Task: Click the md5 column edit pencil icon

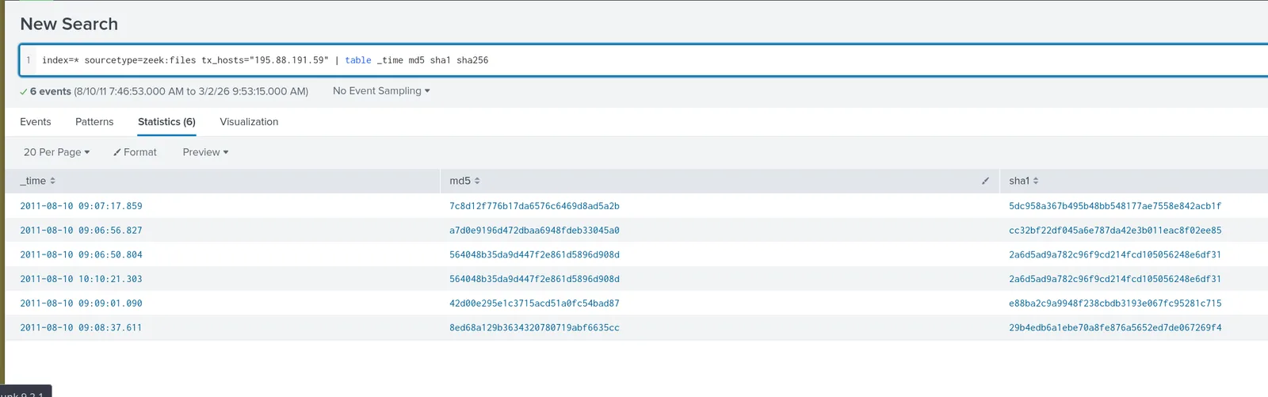Action: pos(985,181)
